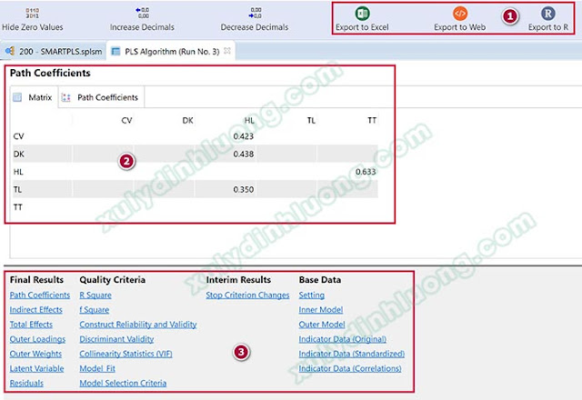Open the Latent Variable link
This screenshot has height=400, width=582.
point(36,368)
